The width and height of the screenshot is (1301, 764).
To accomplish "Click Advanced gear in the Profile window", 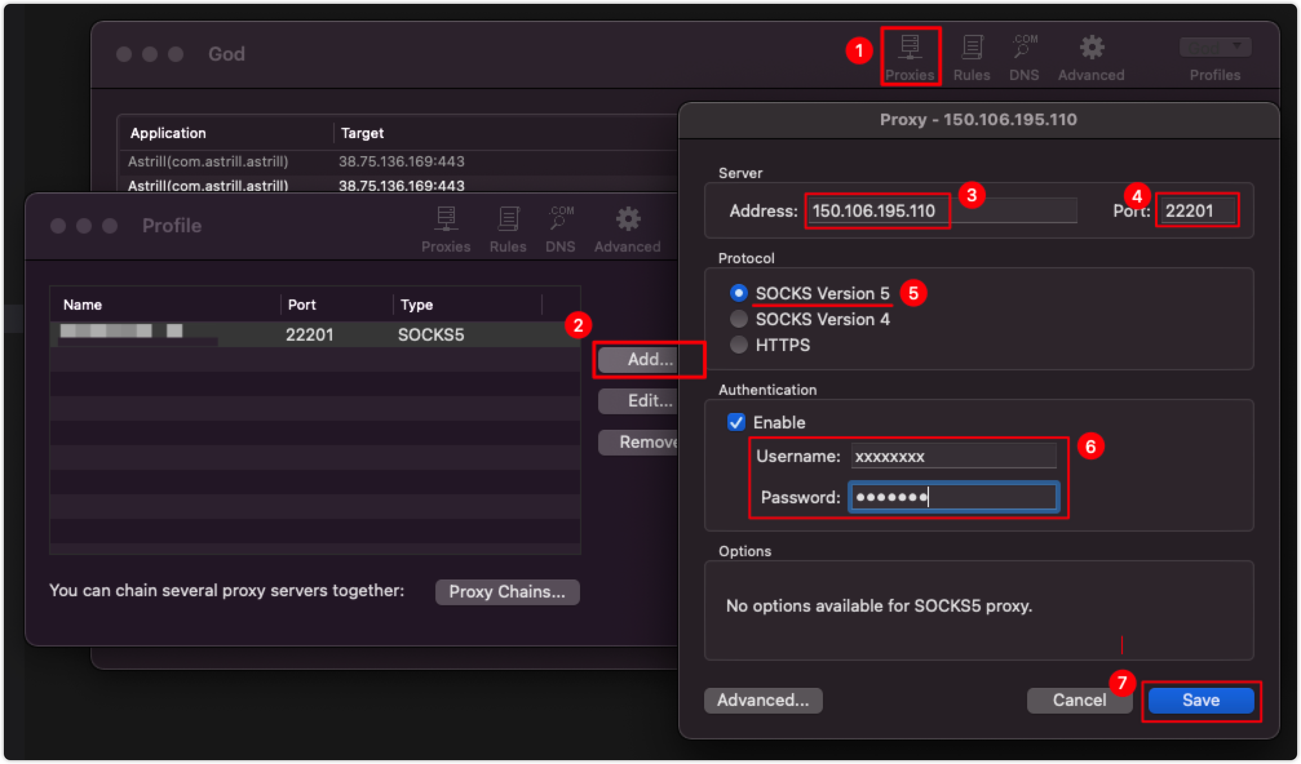I will point(627,228).
